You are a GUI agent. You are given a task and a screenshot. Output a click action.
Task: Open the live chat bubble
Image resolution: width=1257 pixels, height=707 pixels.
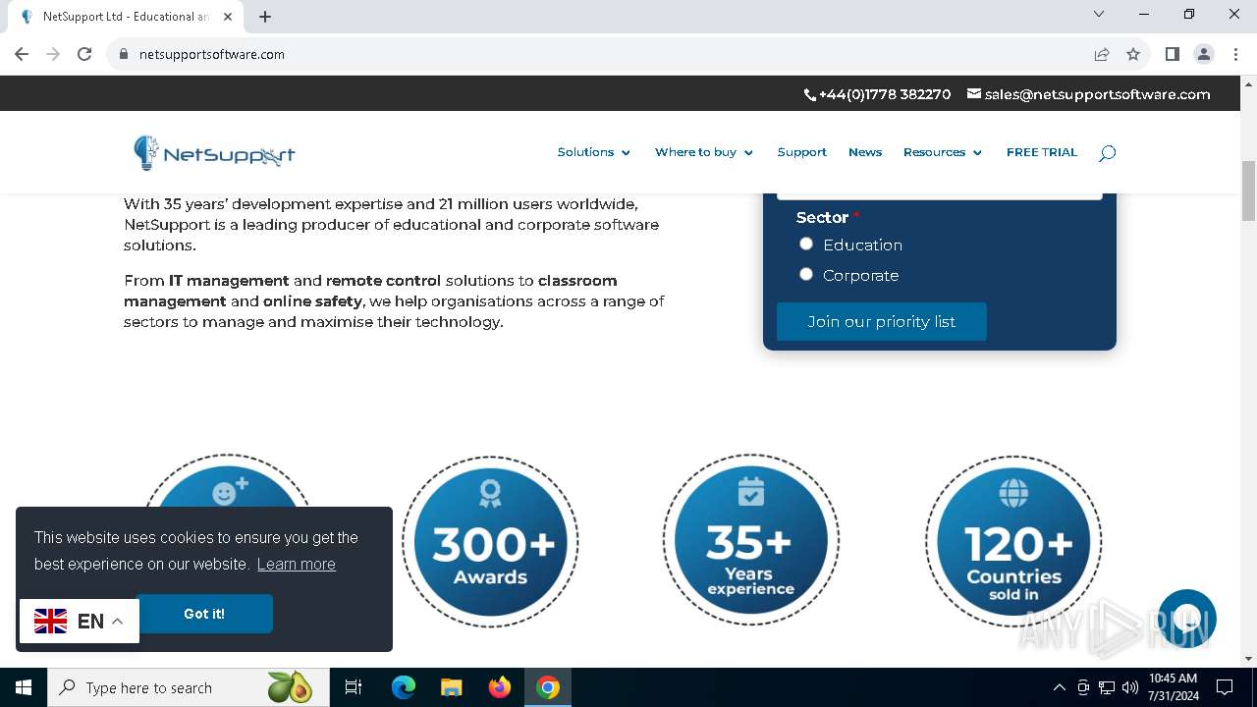(x=1186, y=619)
